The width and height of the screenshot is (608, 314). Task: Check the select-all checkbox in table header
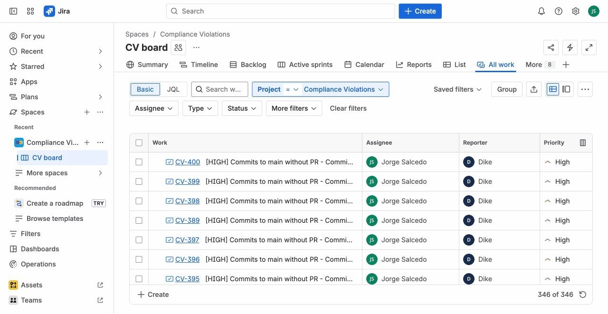[139, 143]
